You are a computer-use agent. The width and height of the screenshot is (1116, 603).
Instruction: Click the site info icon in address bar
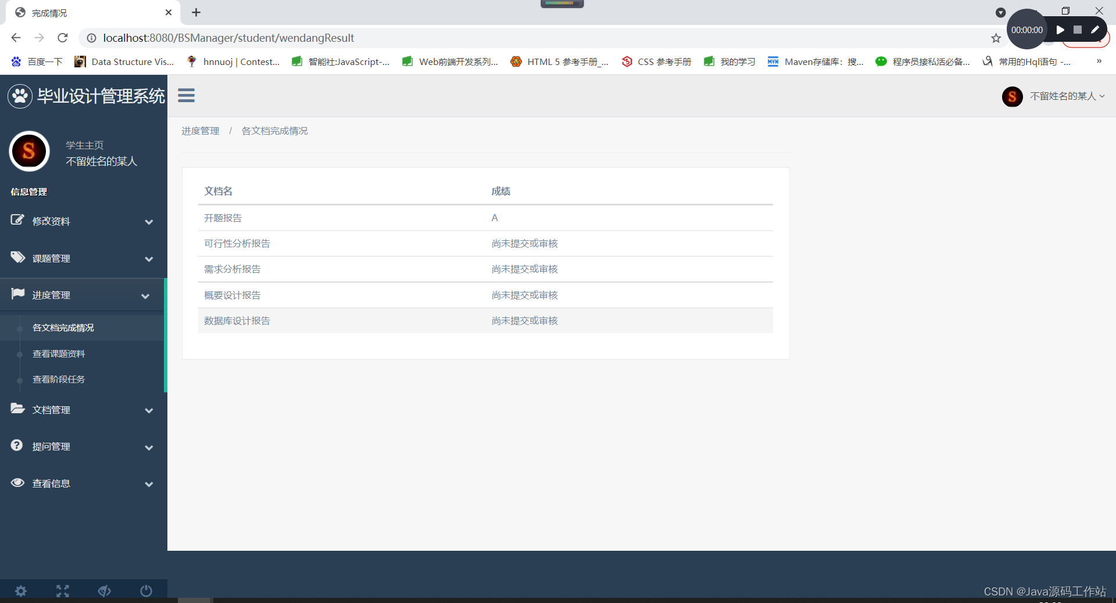(91, 38)
